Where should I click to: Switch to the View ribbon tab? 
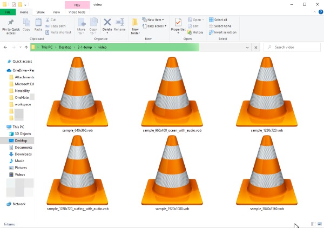coord(56,12)
